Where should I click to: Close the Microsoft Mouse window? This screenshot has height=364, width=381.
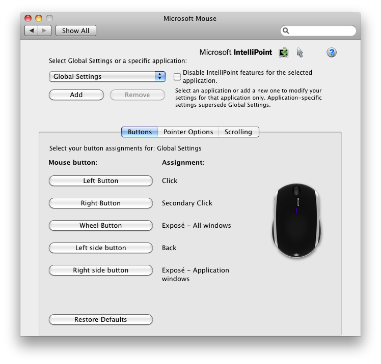click(x=28, y=18)
